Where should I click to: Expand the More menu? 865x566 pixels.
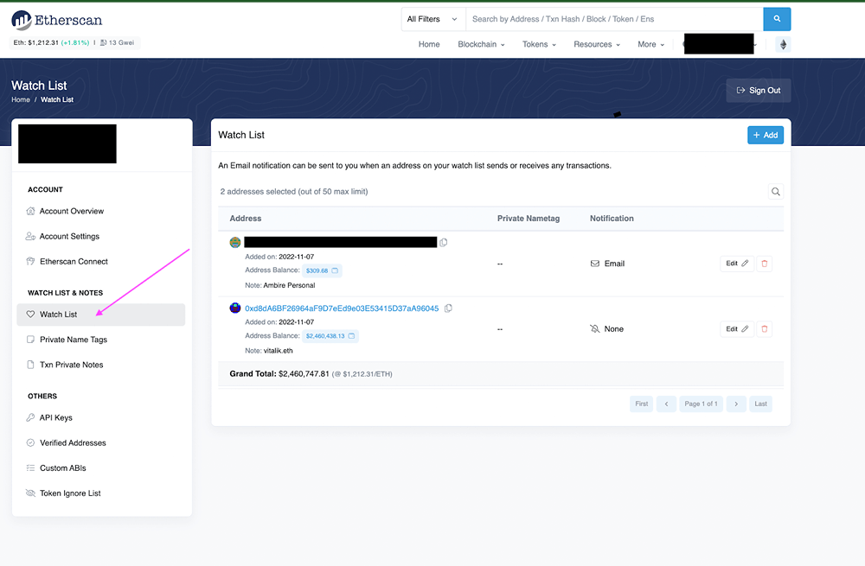pos(651,45)
